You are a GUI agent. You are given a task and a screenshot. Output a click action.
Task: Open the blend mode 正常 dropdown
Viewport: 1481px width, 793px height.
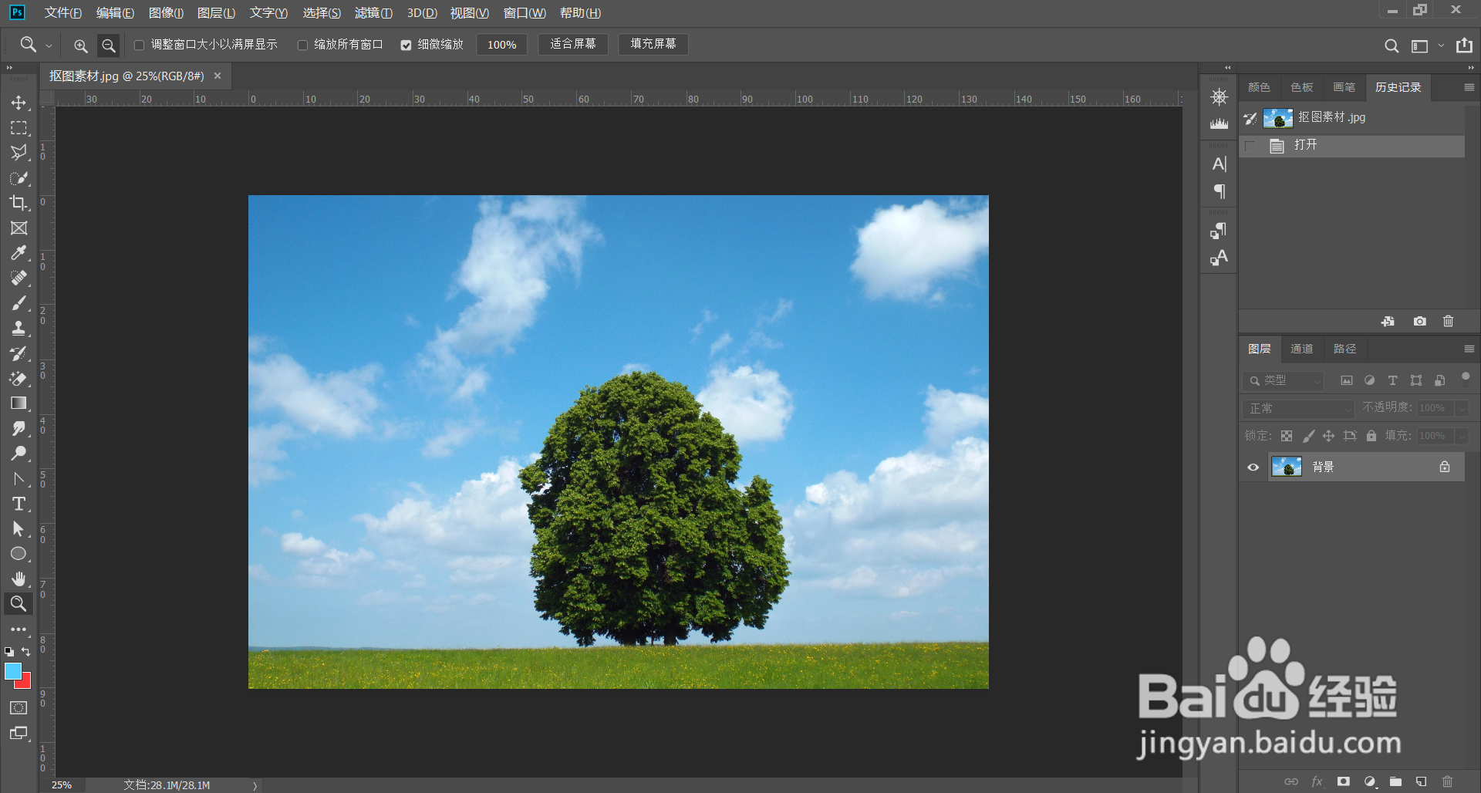(x=1298, y=408)
